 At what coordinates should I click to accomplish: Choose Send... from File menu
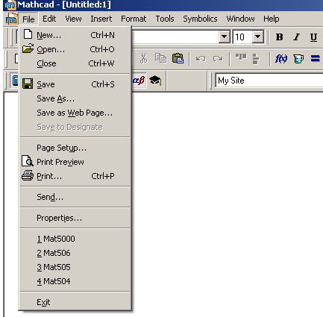click(x=75, y=197)
